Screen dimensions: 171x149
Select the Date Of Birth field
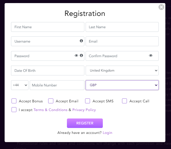coord(48,71)
